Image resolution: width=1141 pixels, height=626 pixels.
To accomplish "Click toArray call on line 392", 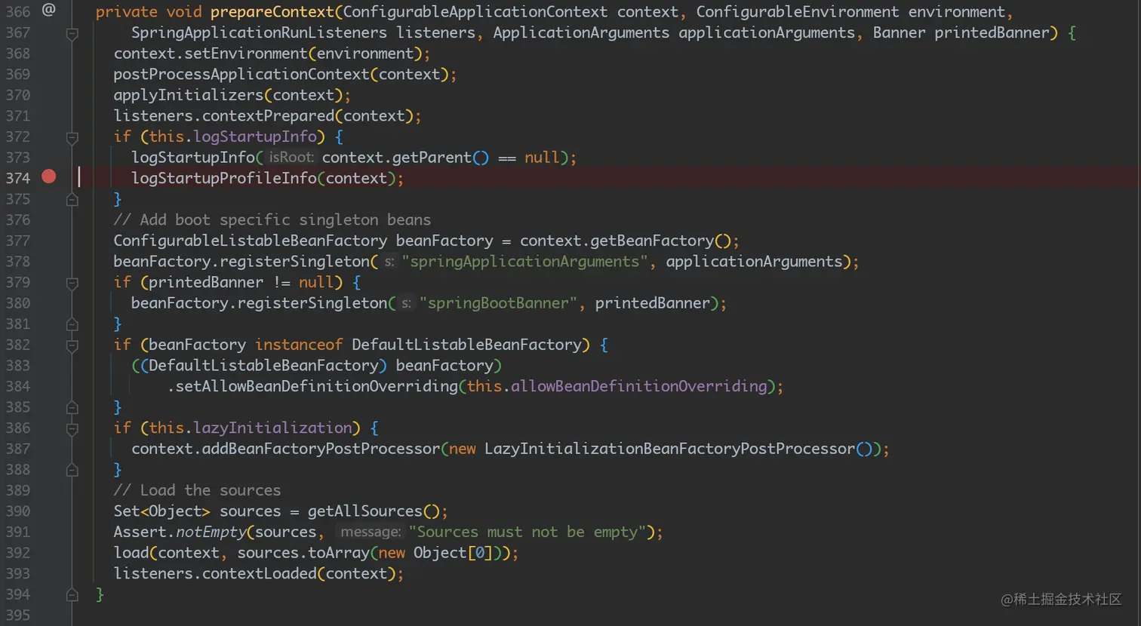I will 339,553.
